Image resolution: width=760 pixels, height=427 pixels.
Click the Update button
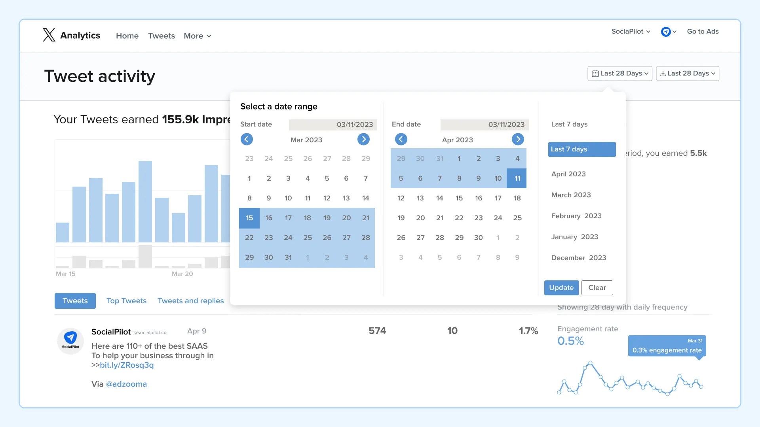click(561, 288)
